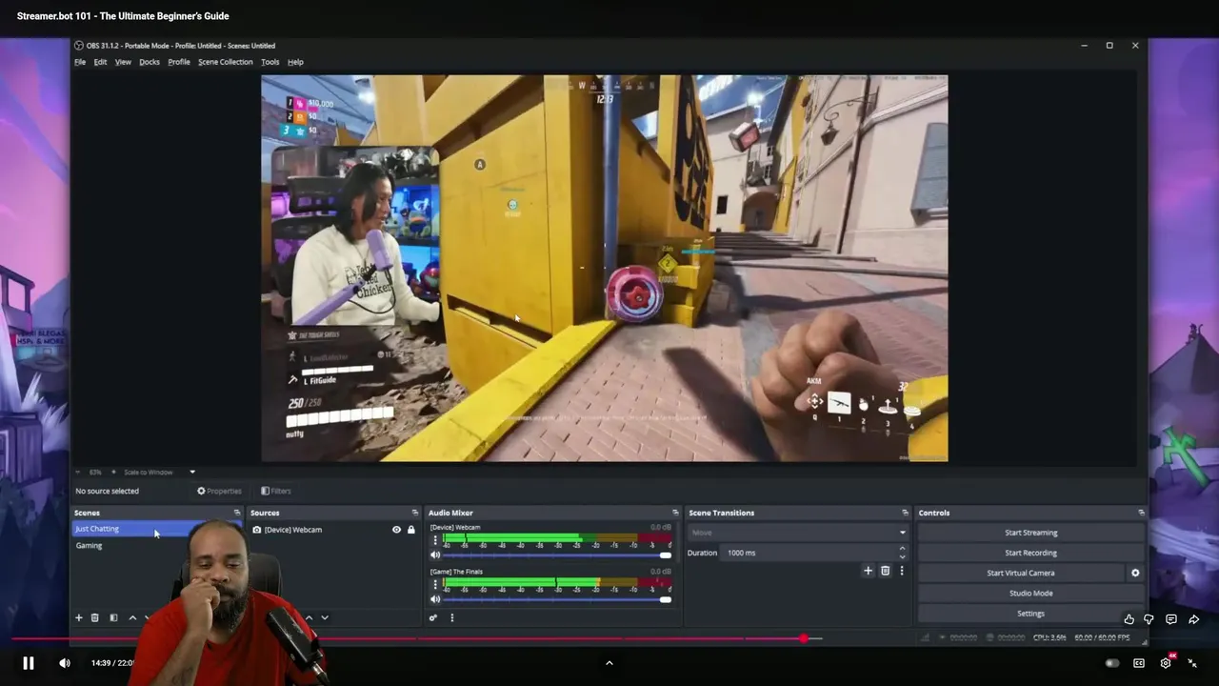The image size is (1219, 686).
Task: Open source Properties button
Action: point(219,491)
